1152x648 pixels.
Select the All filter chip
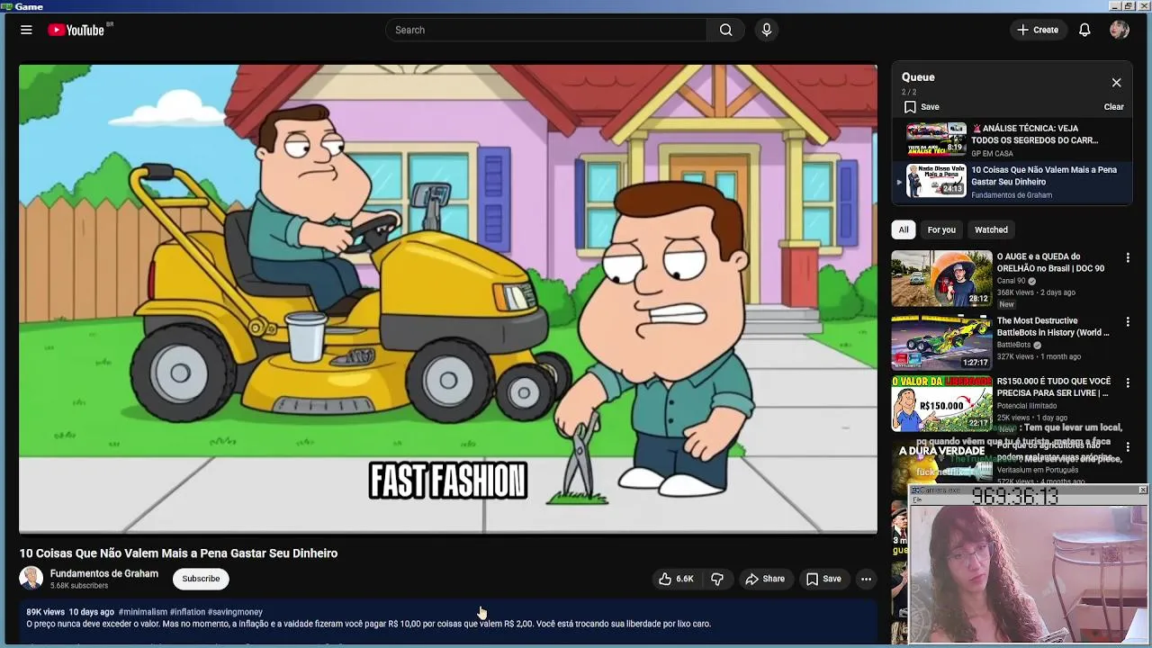[x=904, y=229]
